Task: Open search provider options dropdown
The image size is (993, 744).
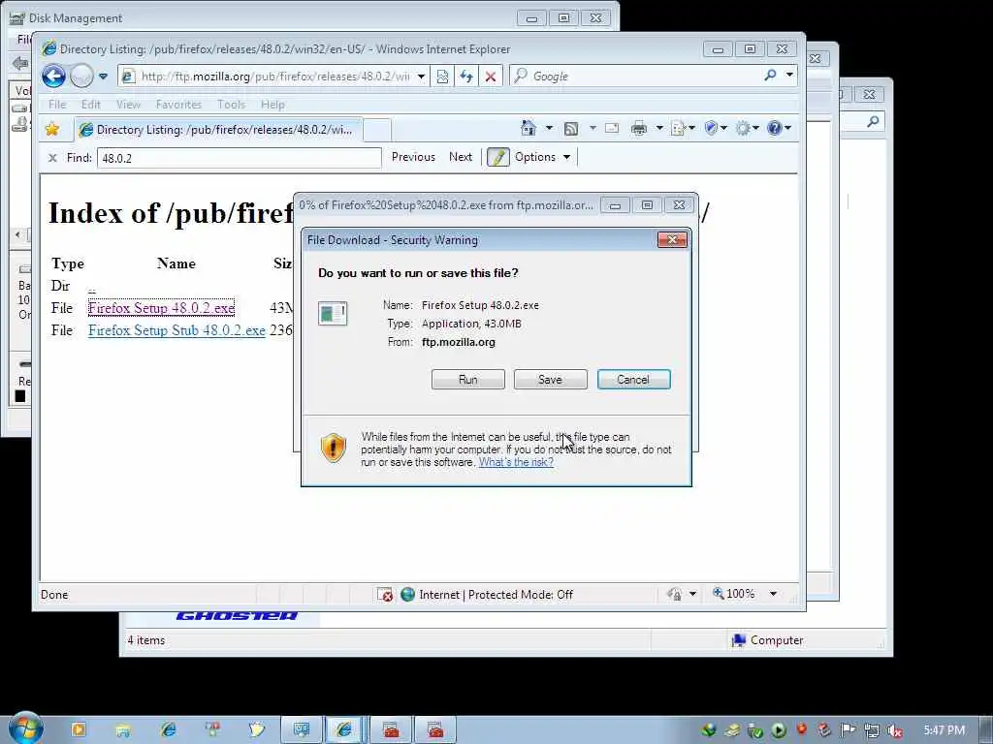Action: [x=789, y=76]
